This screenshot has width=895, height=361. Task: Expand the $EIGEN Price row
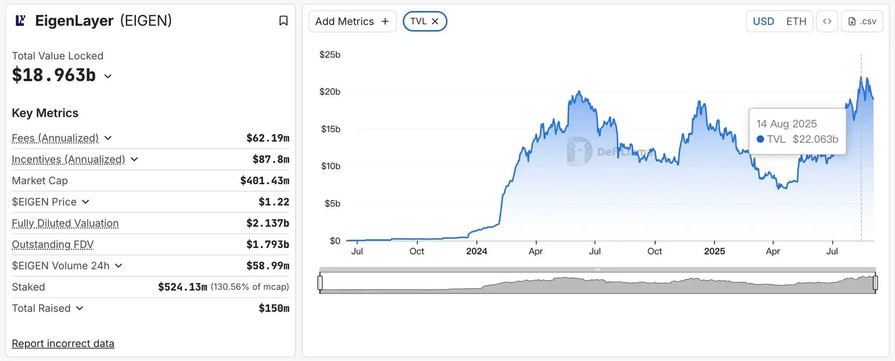click(x=86, y=202)
